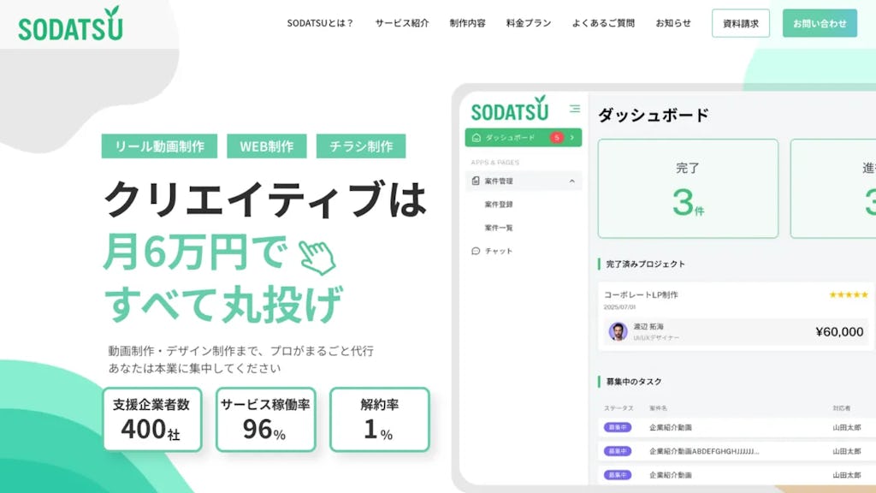Open the チャット speech bubble icon
Viewport: 876px width, 493px height.
475,250
